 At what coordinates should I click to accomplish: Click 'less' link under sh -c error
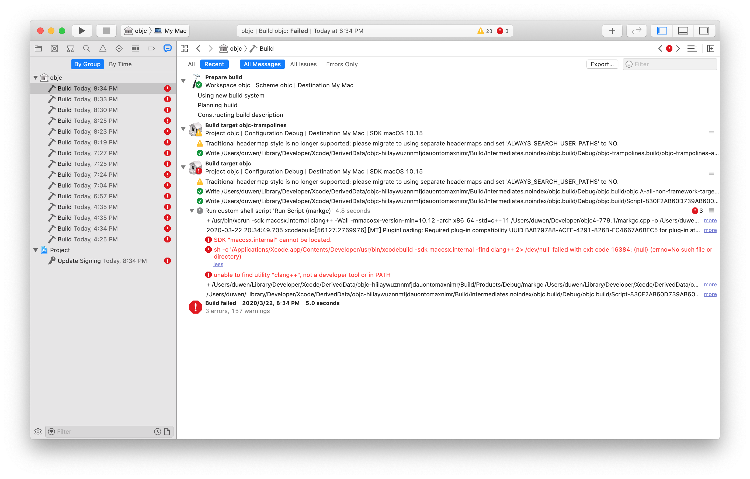(218, 264)
